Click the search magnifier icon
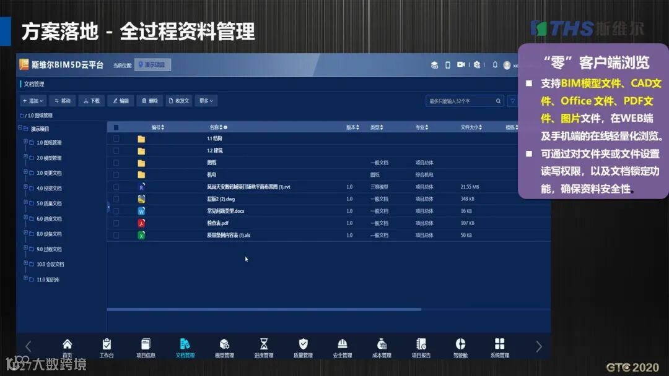 pyautogui.click(x=498, y=101)
